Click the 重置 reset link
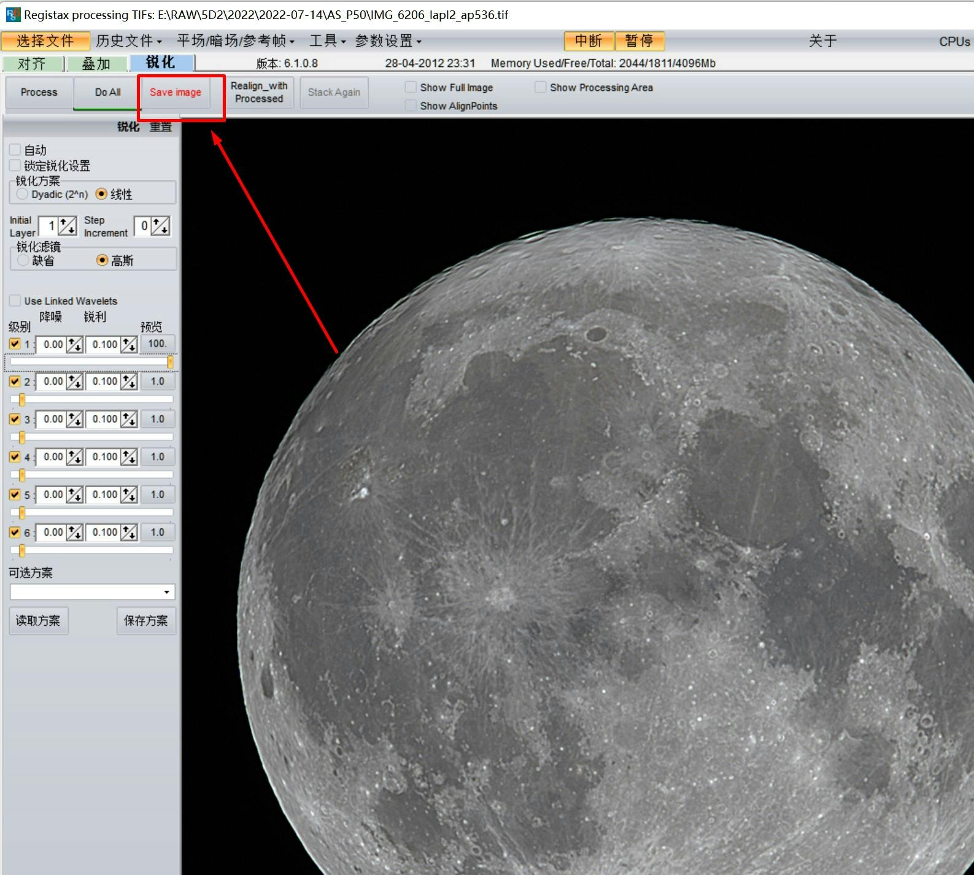 pyautogui.click(x=161, y=126)
